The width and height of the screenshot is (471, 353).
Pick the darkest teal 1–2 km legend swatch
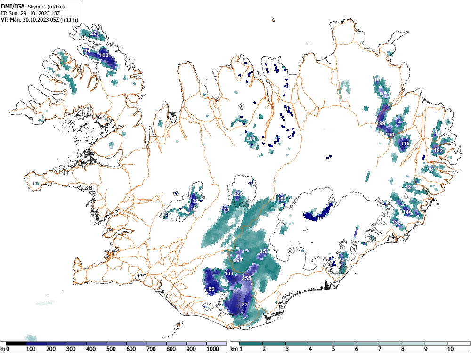pos(251,344)
